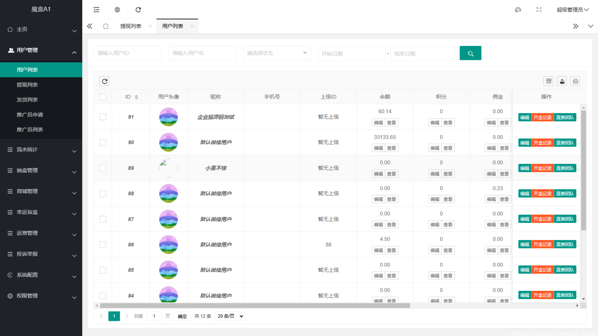Click the export icon above the table
This screenshot has width=598, height=336.
tap(562, 81)
